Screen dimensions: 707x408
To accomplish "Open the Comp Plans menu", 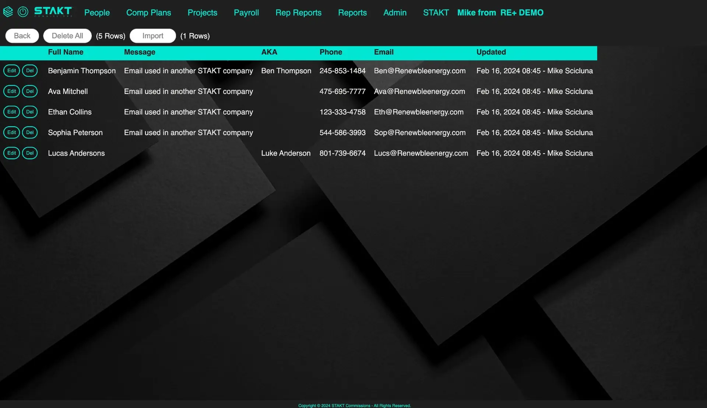I will pos(148,13).
